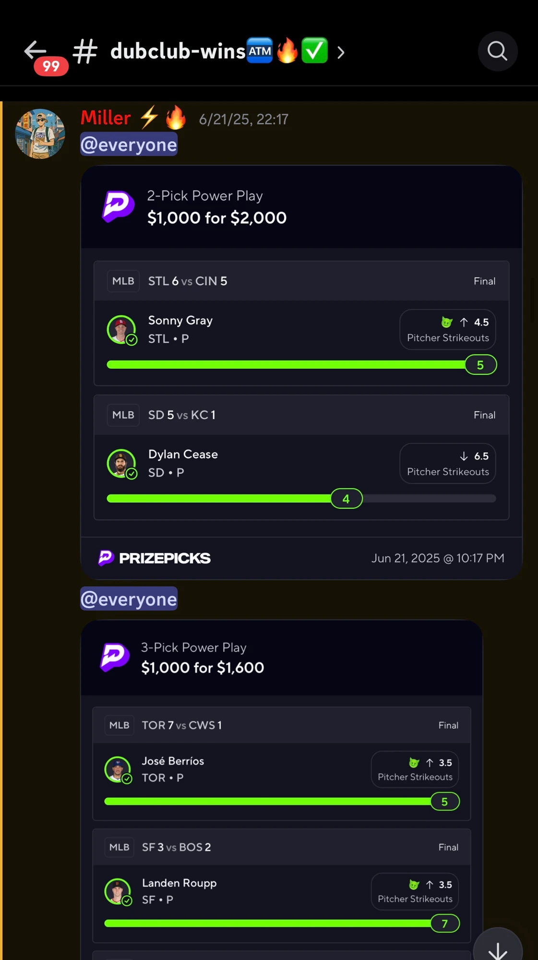
Task: Select José Berríos player headshot
Action: [118, 769]
